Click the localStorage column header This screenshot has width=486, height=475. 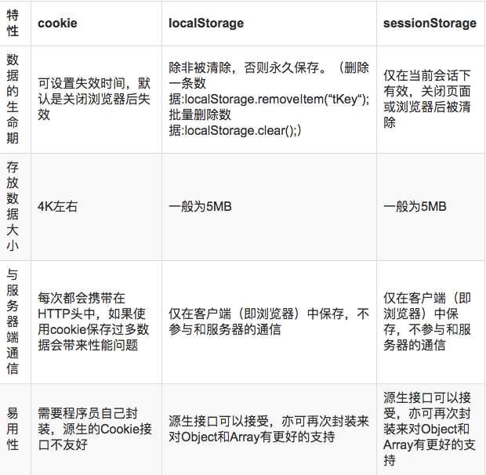(206, 24)
